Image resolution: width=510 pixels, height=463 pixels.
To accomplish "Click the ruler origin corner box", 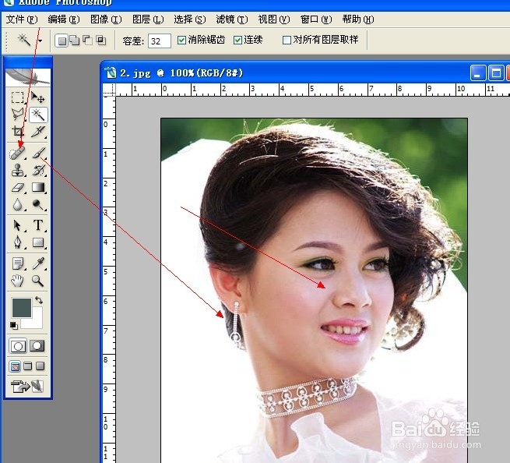I will coord(109,90).
